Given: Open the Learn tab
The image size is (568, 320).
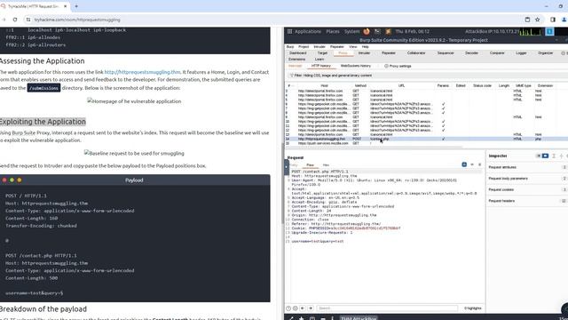Looking at the screenshot, I should [319, 60].
